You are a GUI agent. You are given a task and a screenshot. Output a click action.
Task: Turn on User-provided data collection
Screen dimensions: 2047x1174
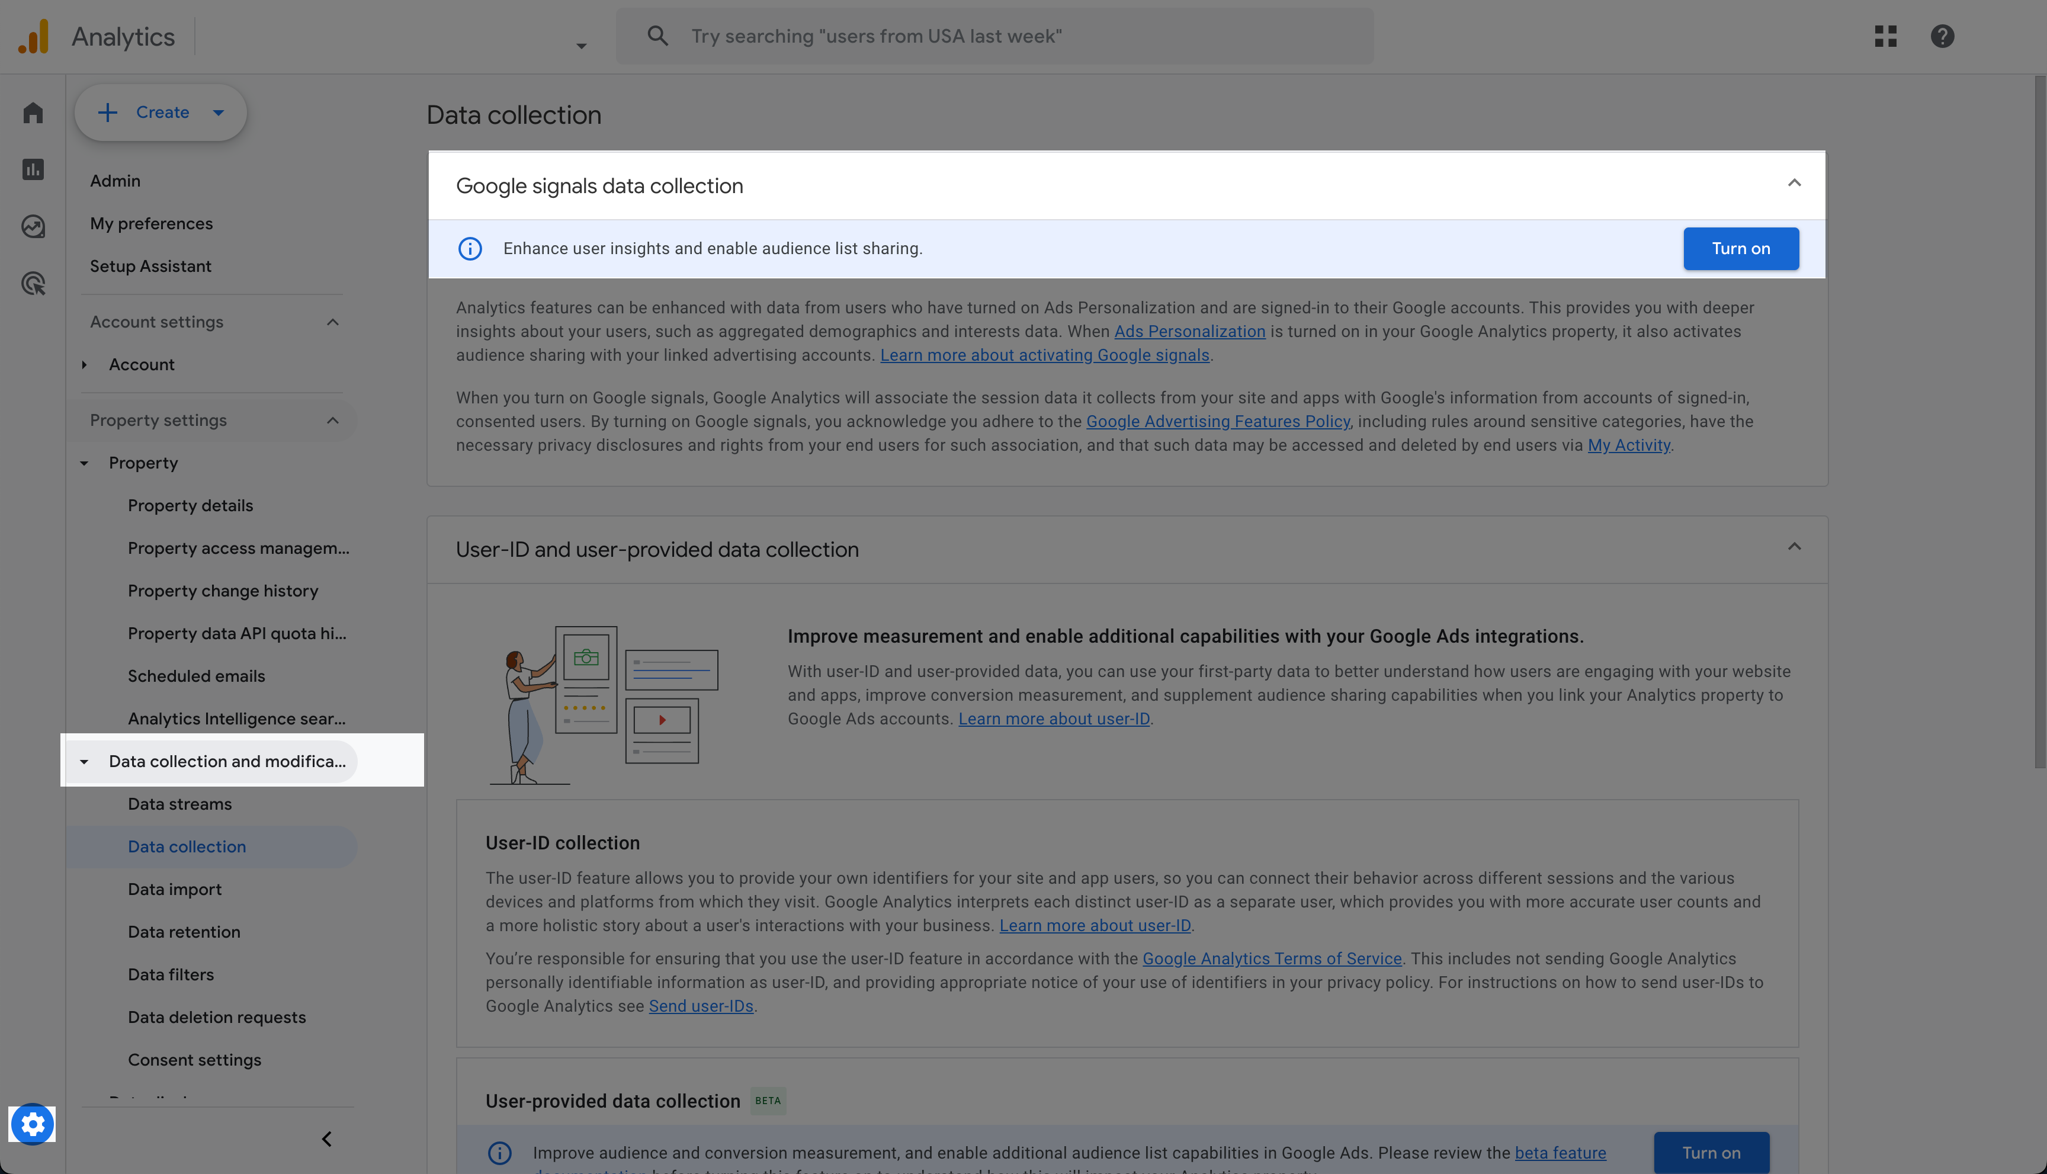[x=1712, y=1153]
